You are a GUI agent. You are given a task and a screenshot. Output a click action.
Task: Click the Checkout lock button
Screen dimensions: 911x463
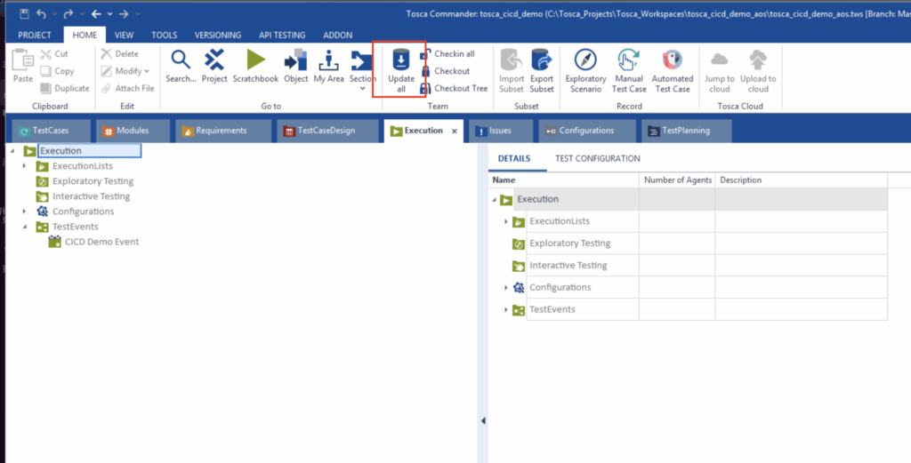click(x=445, y=71)
